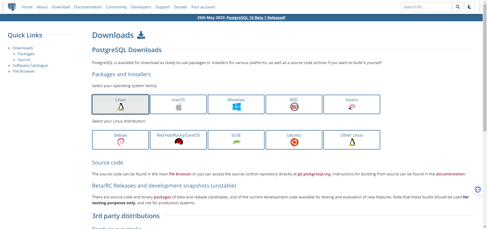Click the Downloads heading download icon
This screenshot has width=487, height=229.
pyautogui.click(x=141, y=35)
